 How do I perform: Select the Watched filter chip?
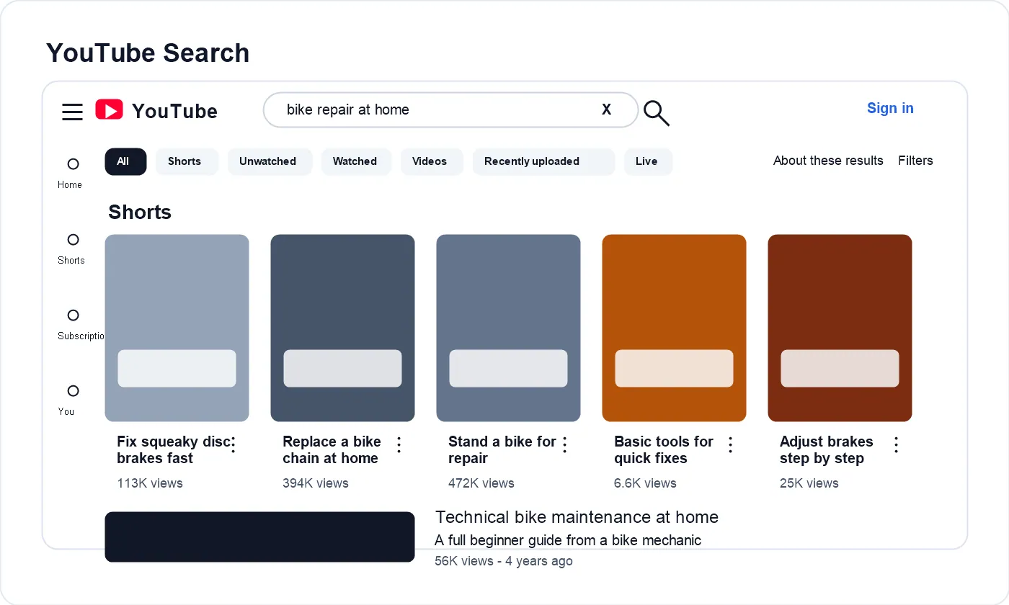click(x=356, y=161)
